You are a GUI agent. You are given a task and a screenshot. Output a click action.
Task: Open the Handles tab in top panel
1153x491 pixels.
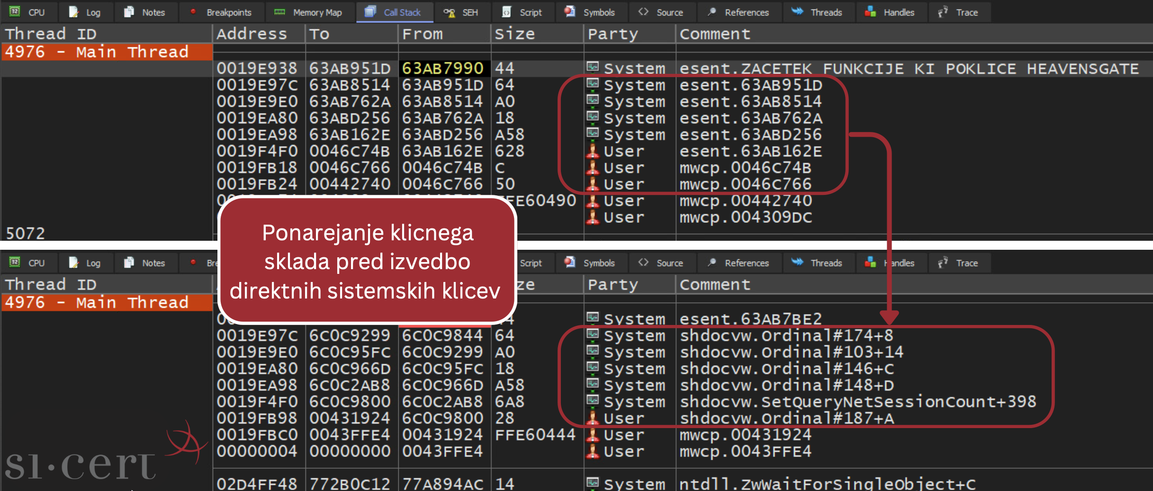[x=890, y=12]
